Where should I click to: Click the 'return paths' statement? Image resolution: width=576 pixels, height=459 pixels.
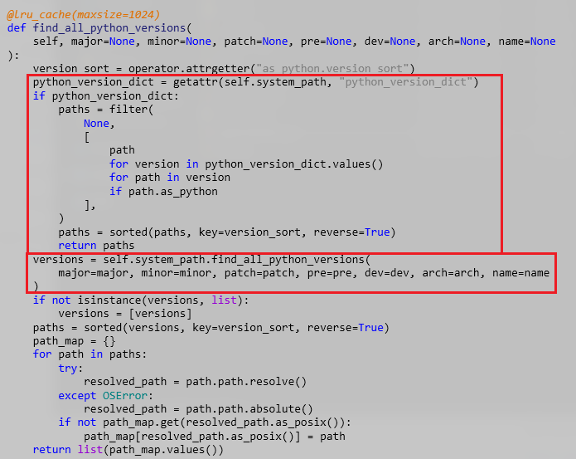[x=96, y=246]
